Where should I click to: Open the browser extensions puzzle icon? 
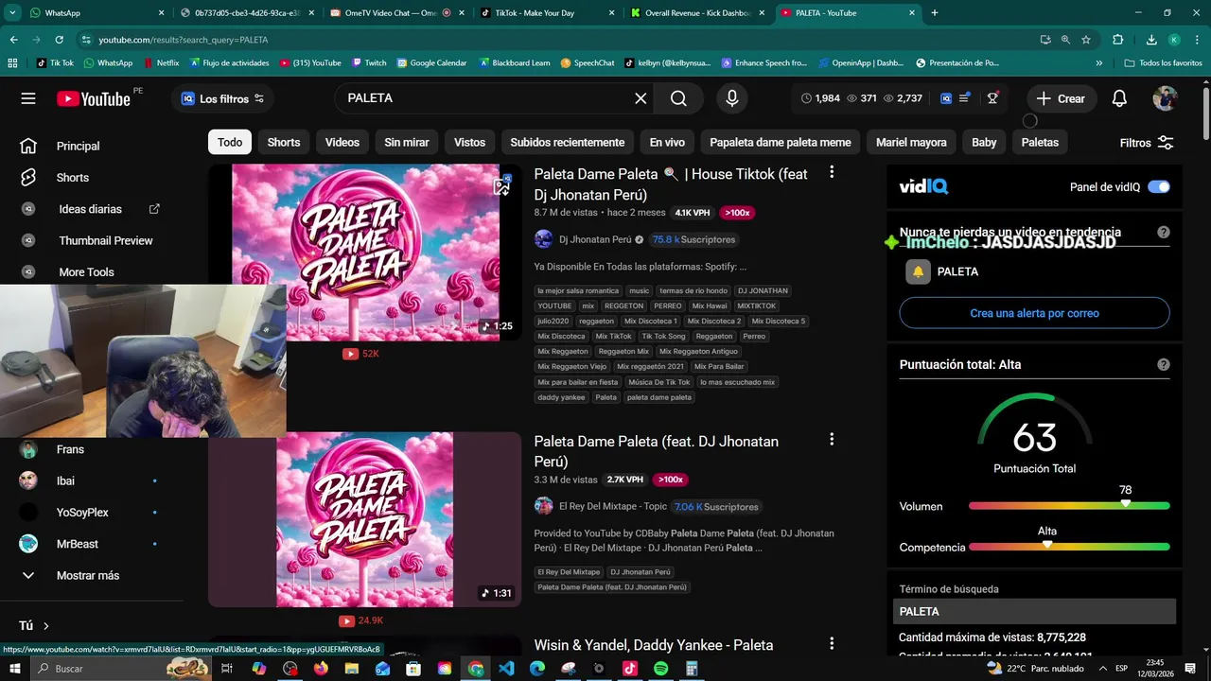click(x=1117, y=40)
